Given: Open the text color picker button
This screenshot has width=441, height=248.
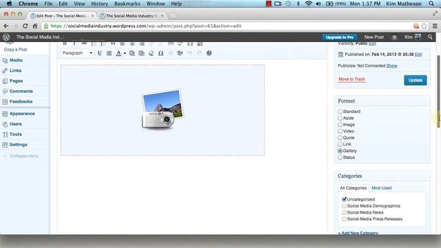Looking at the screenshot, I should pos(119,53).
